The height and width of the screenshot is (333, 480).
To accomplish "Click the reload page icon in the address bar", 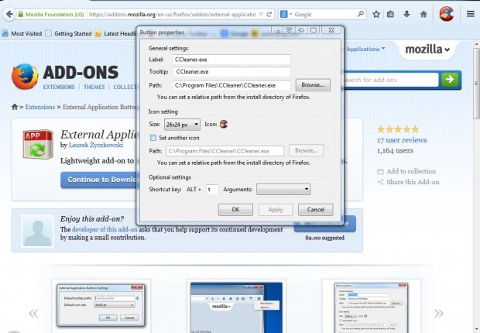I will (x=269, y=14).
